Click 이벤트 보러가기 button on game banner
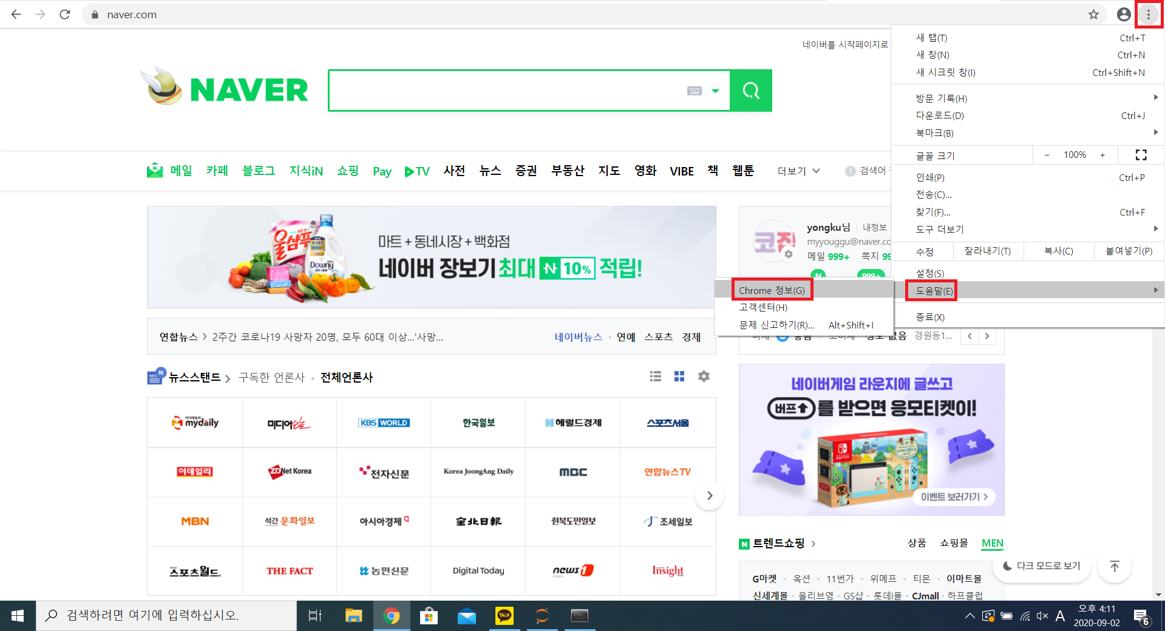 click(x=954, y=497)
